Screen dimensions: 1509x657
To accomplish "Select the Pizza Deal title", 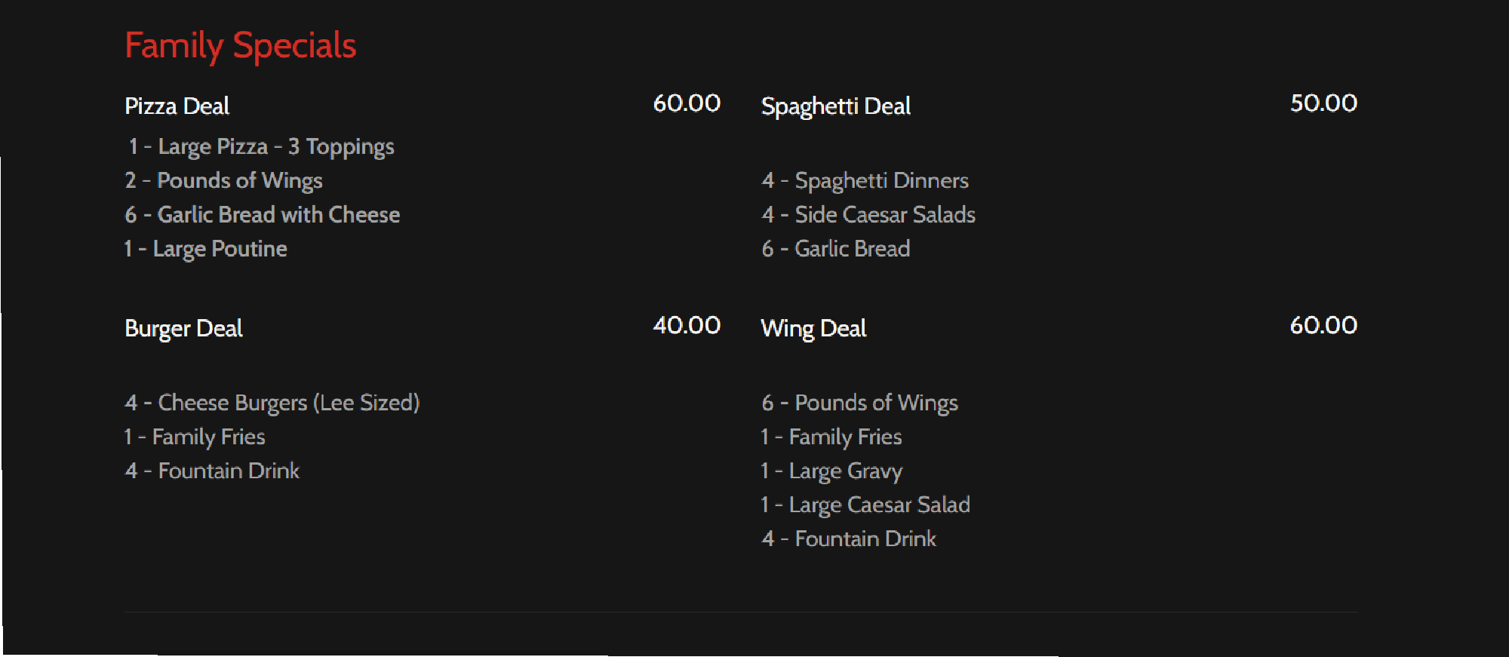I will pos(177,106).
